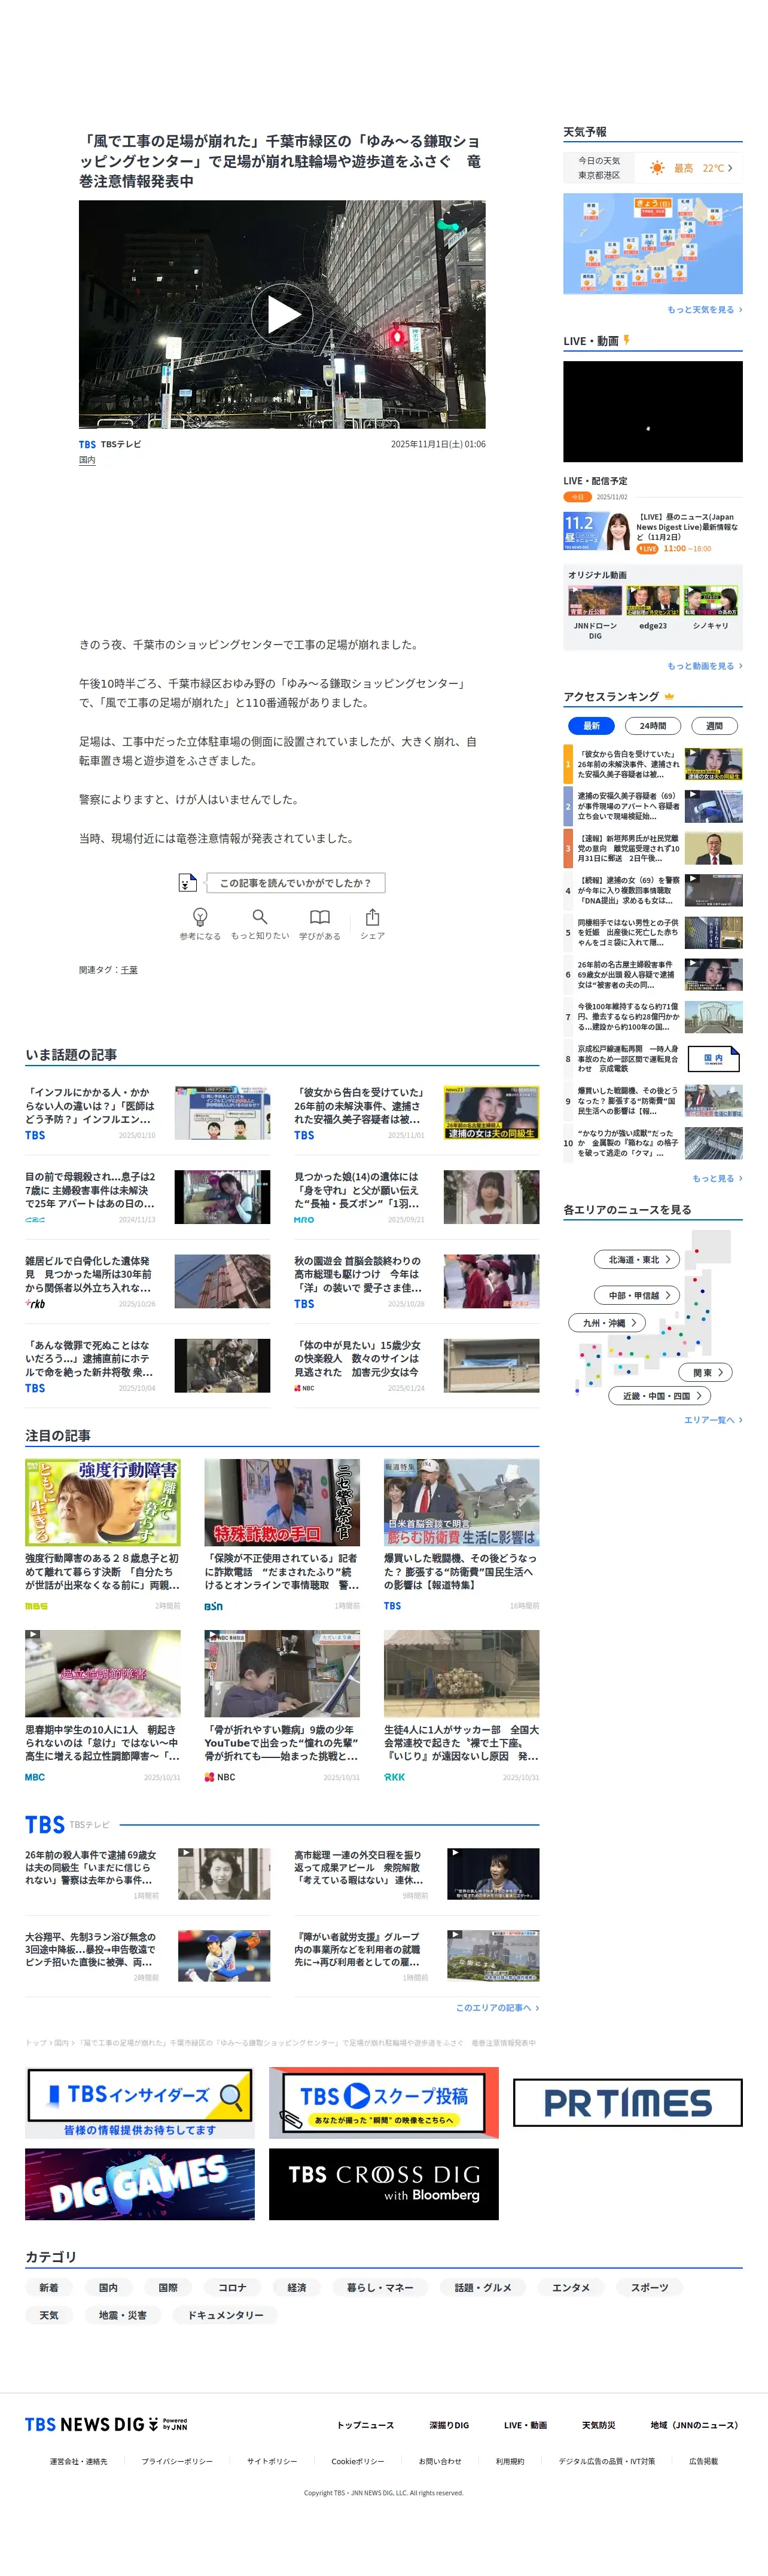Open the edge23 original video
Screen dimensions: 768x2576
coord(653,608)
